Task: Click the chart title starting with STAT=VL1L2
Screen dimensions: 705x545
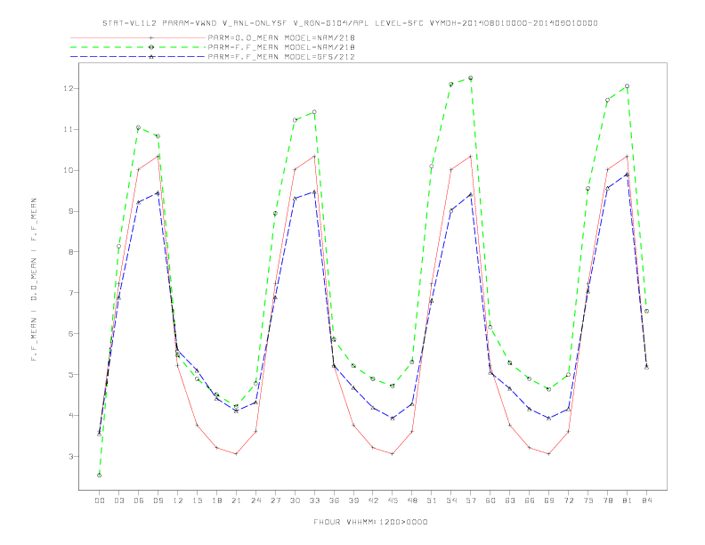Action: (x=350, y=23)
